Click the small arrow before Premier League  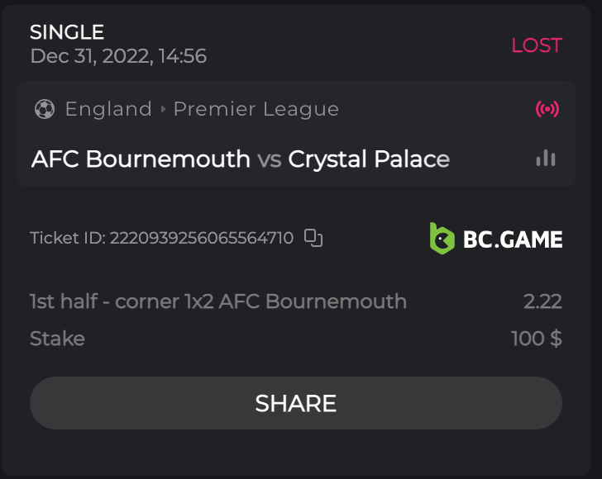tap(163, 109)
